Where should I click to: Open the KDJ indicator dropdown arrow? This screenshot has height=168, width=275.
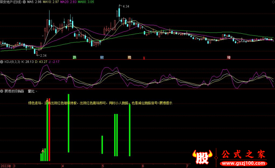2,62
